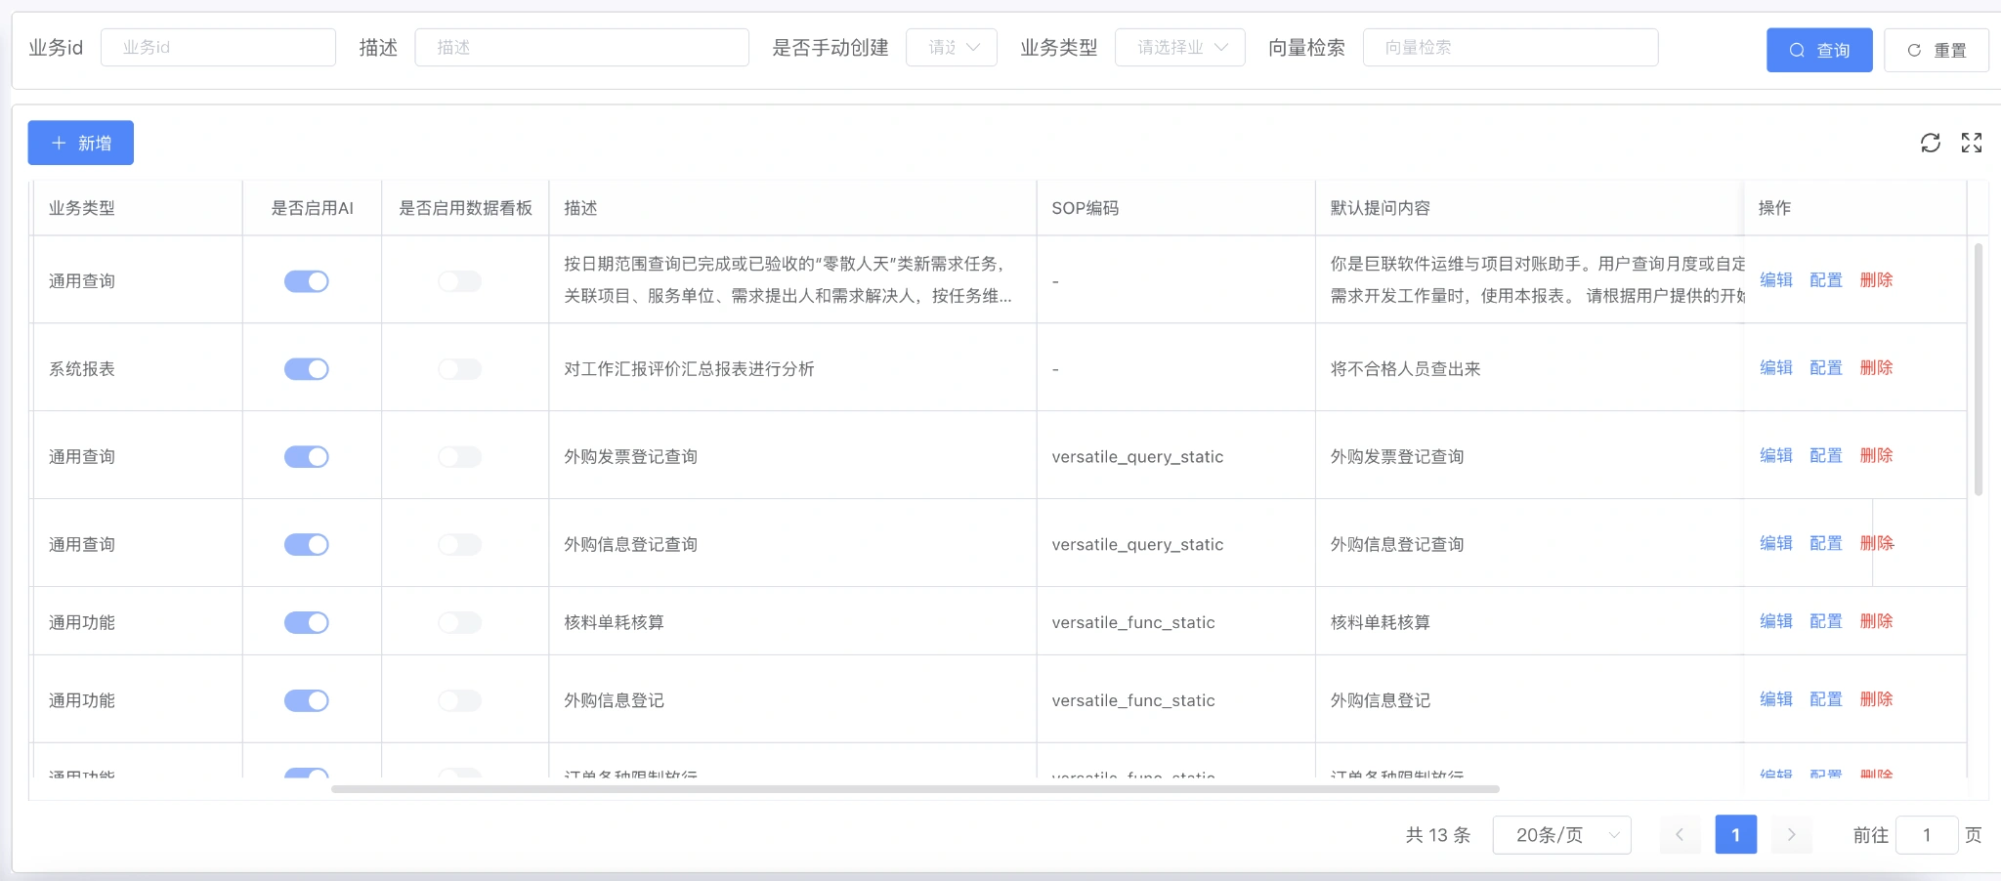The image size is (2001, 881).
Task: Open the 是否手动创建 dropdown
Action: click(952, 48)
